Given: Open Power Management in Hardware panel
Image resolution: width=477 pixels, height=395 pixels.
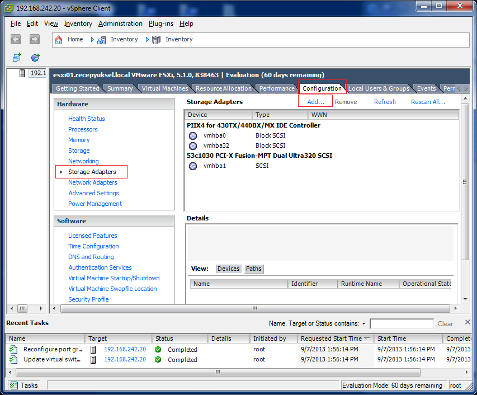Looking at the screenshot, I should [x=95, y=204].
